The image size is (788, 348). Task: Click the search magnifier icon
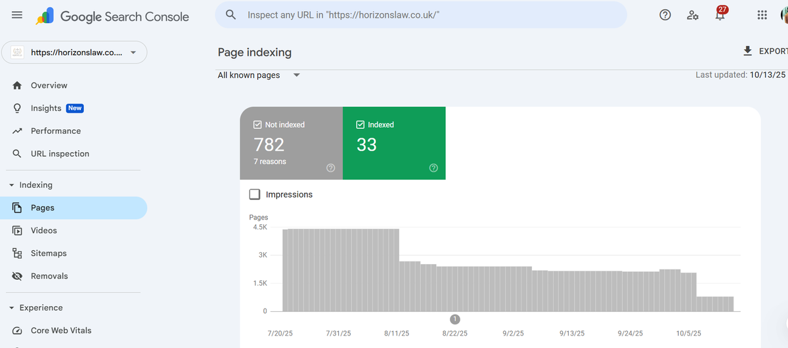coord(230,14)
